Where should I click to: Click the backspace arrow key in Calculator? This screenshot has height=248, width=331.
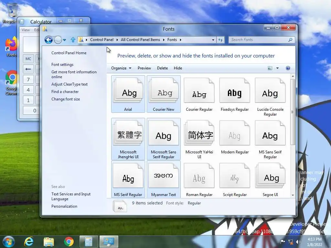point(28,69)
